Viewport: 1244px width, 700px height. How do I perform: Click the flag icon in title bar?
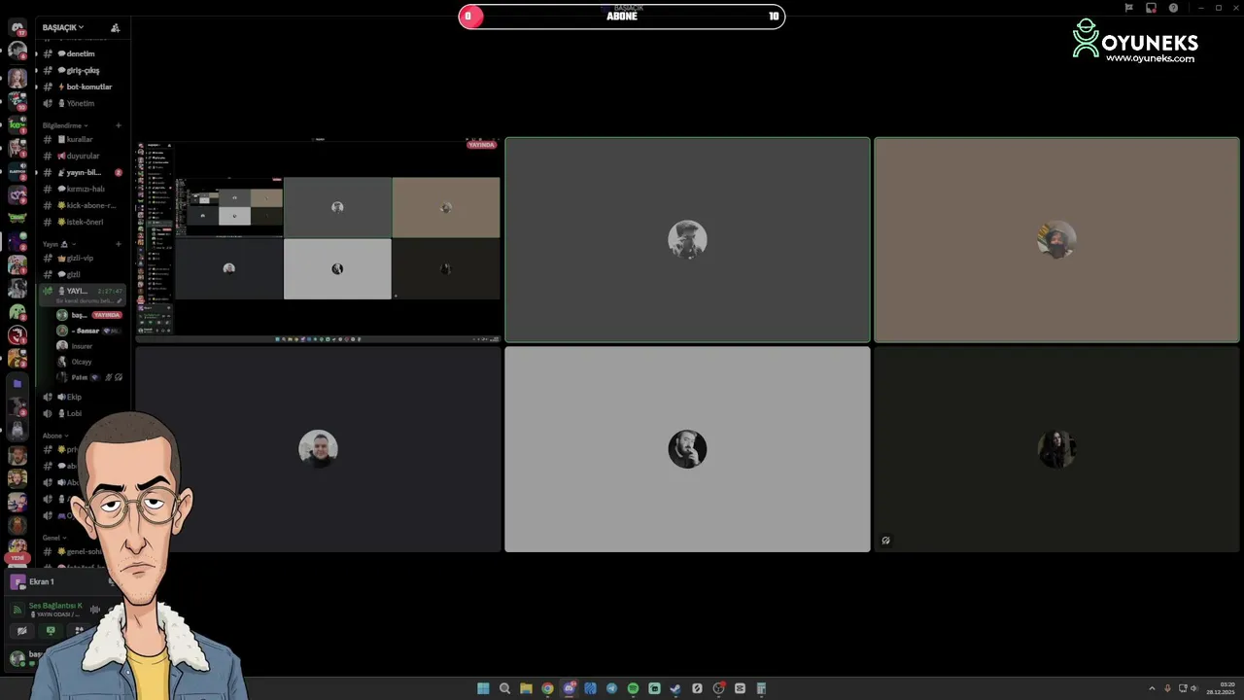click(1128, 8)
